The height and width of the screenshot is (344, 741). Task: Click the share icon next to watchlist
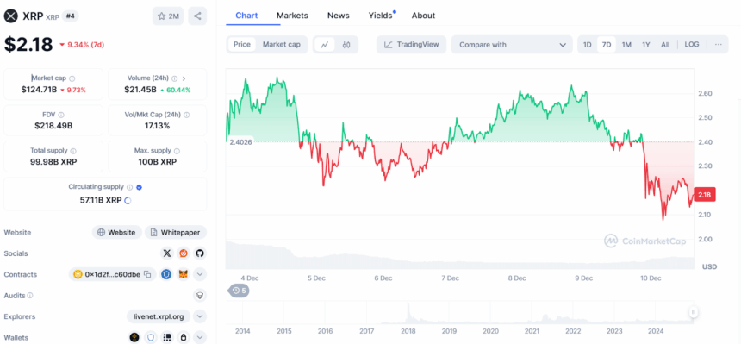197,16
